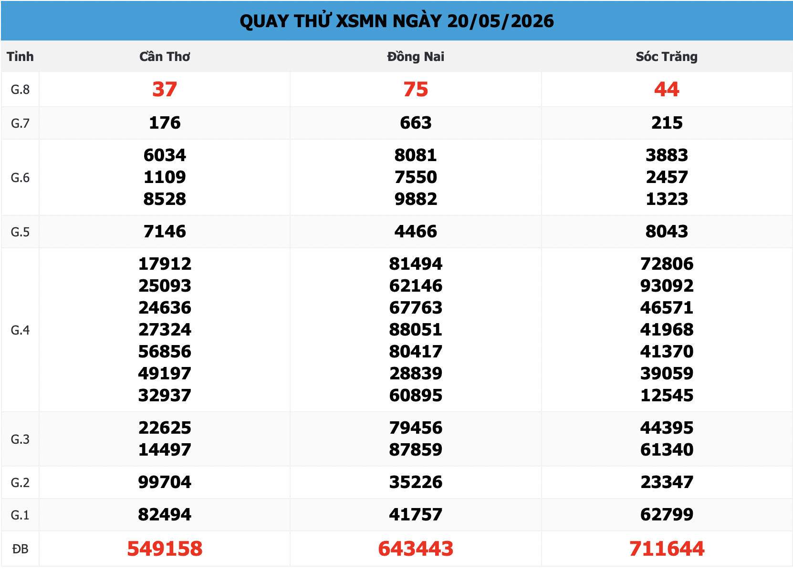Select G.2 number 35226
Screen dimensions: 793x570
click(416, 482)
